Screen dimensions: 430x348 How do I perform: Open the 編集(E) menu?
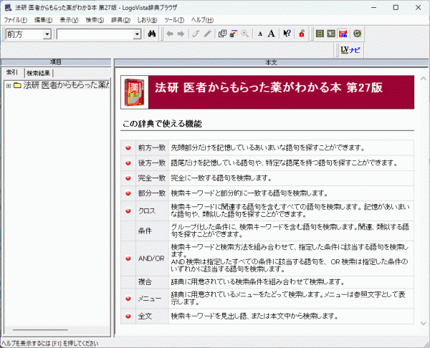click(43, 20)
